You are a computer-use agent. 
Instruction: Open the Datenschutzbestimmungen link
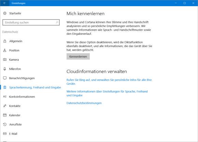point(84,103)
